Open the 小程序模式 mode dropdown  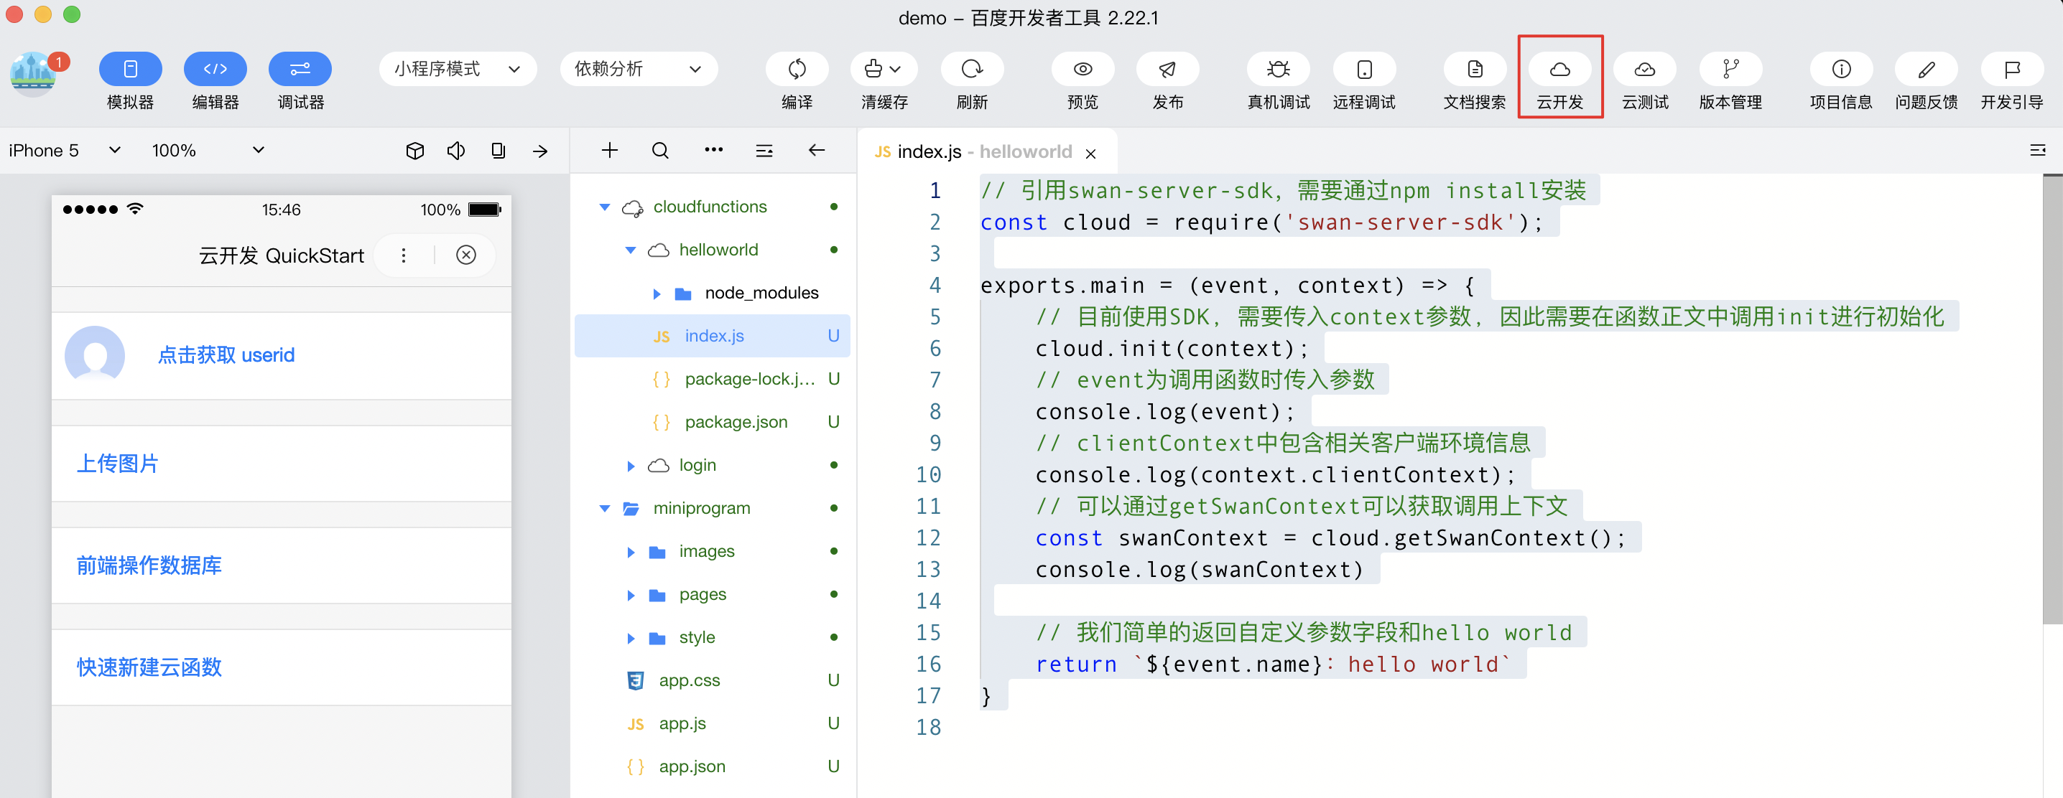(458, 69)
